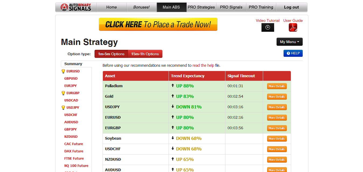The width and height of the screenshot is (363, 172).
Task: Select EURUSD in the asset sidebar
Action: coord(73,71)
